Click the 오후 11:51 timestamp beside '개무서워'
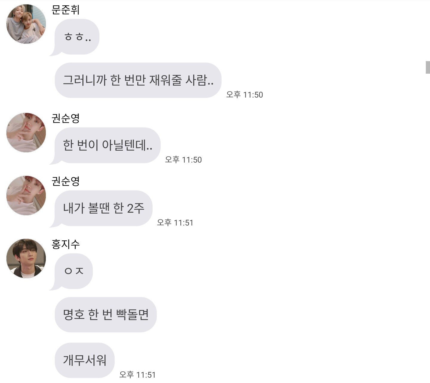This screenshot has width=430, height=383. coord(137,375)
